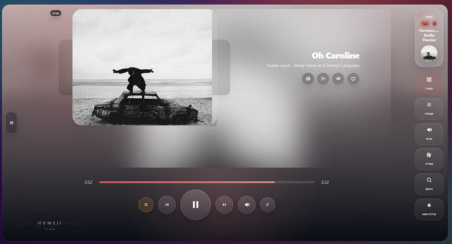Viewport: 452px width, 244px height.
Task: Open the small left-edge panel toggle
Action: (12, 122)
